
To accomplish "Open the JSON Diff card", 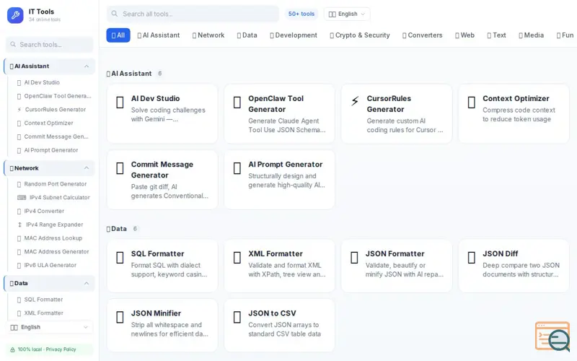I will click(x=514, y=266).
